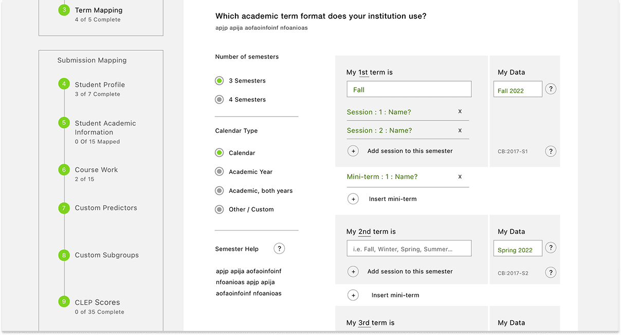
Task: Choose the Academic Year calendar type
Action: (220, 172)
